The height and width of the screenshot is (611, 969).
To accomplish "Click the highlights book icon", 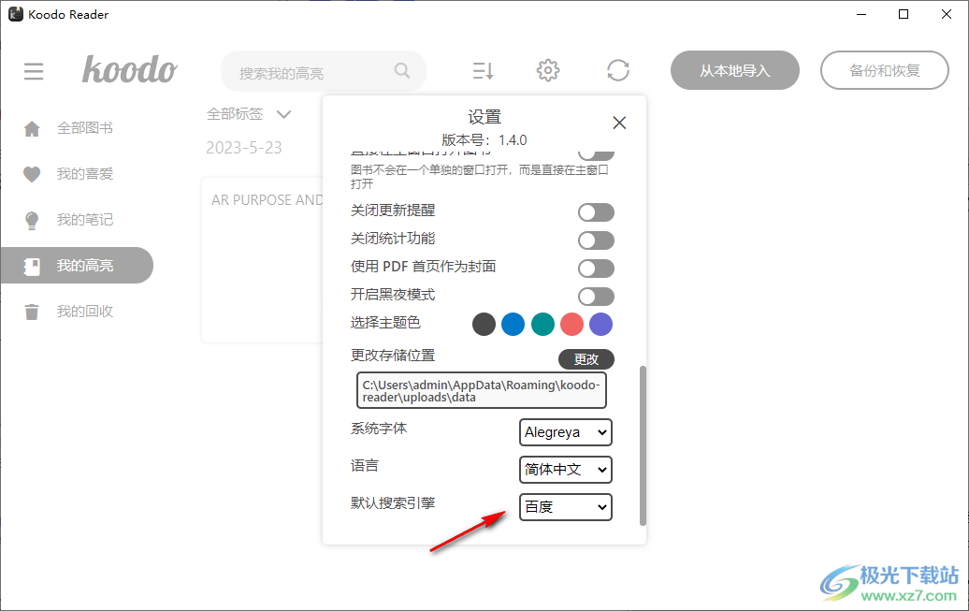I will click(x=32, y=267).
